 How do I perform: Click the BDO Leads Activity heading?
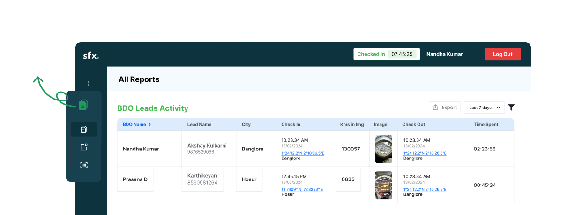[x=153, y=108]
